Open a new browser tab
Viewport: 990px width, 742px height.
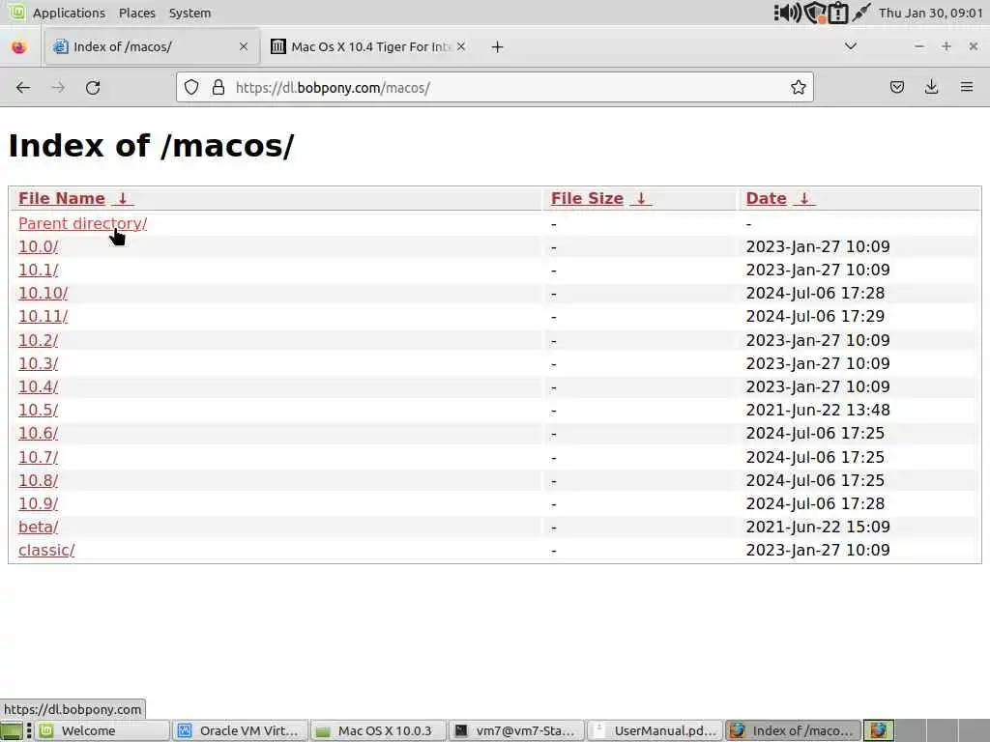[x=498, y=46]
